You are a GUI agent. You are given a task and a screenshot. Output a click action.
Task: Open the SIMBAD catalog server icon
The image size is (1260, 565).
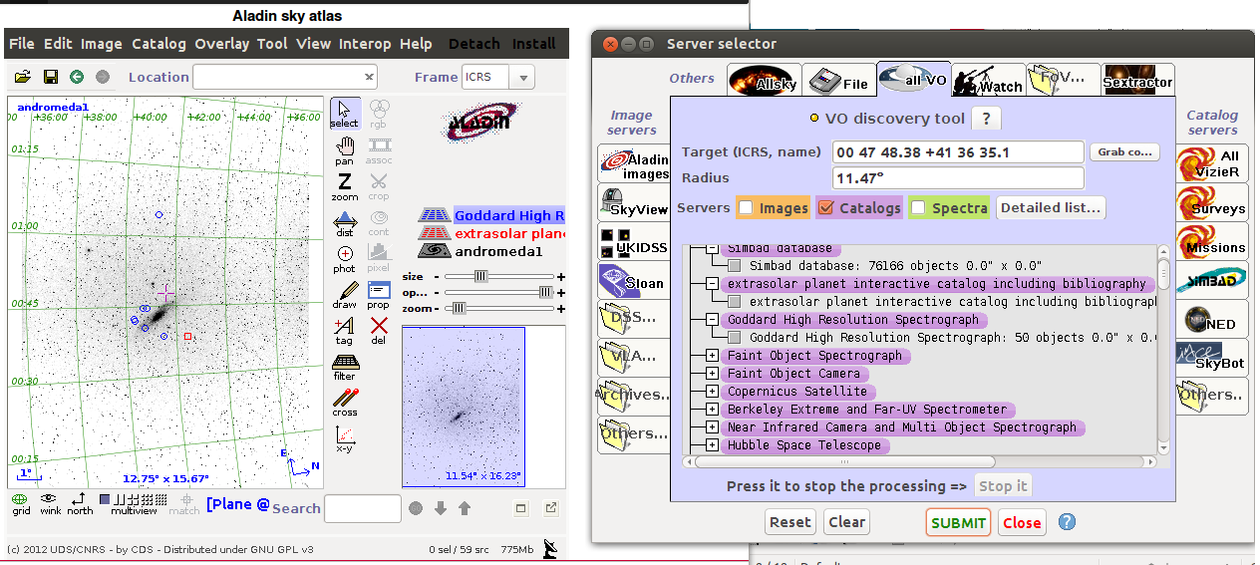tap(1211, 280)
